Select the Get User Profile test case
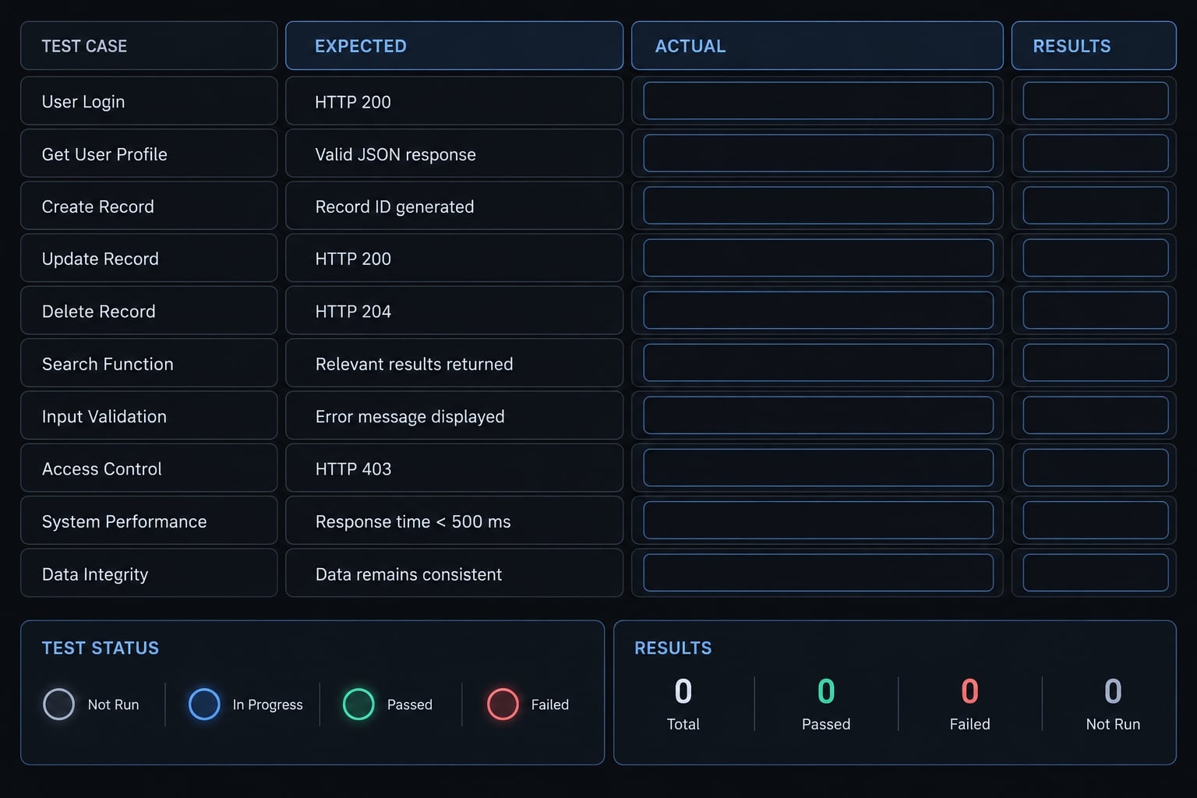 pos(149,153)
